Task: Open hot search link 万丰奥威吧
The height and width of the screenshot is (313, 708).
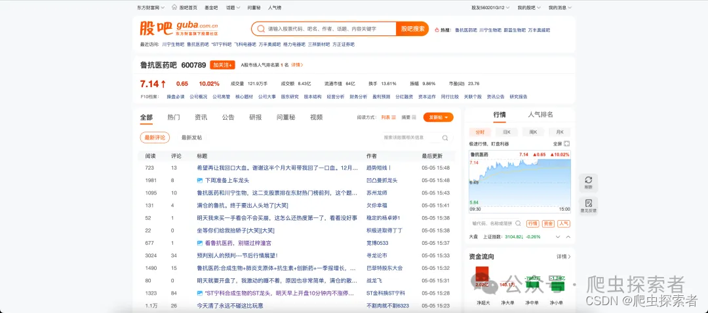Action: [x=539, y=30]
